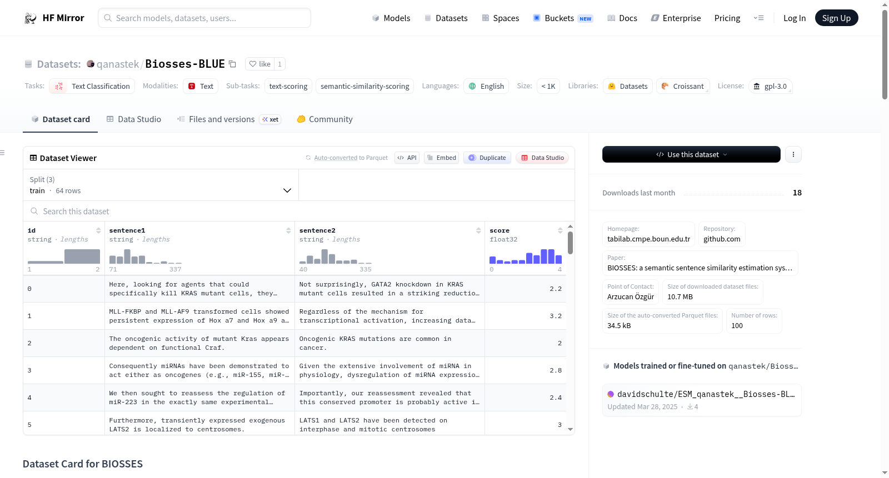Sort the sentence1 column
889x478 pixels.
click(288, 230)
